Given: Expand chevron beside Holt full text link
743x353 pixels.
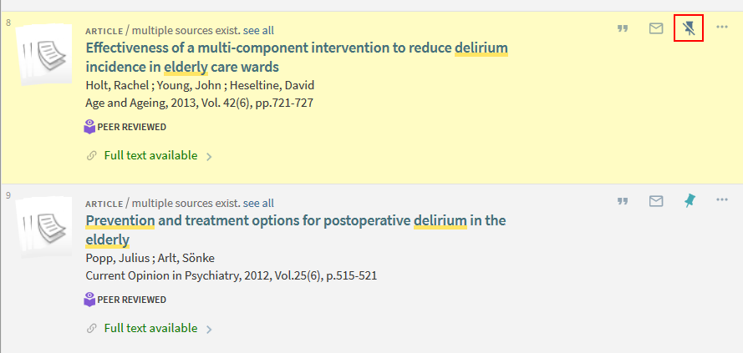Looking at the screenshot, I should click(209, 156).
